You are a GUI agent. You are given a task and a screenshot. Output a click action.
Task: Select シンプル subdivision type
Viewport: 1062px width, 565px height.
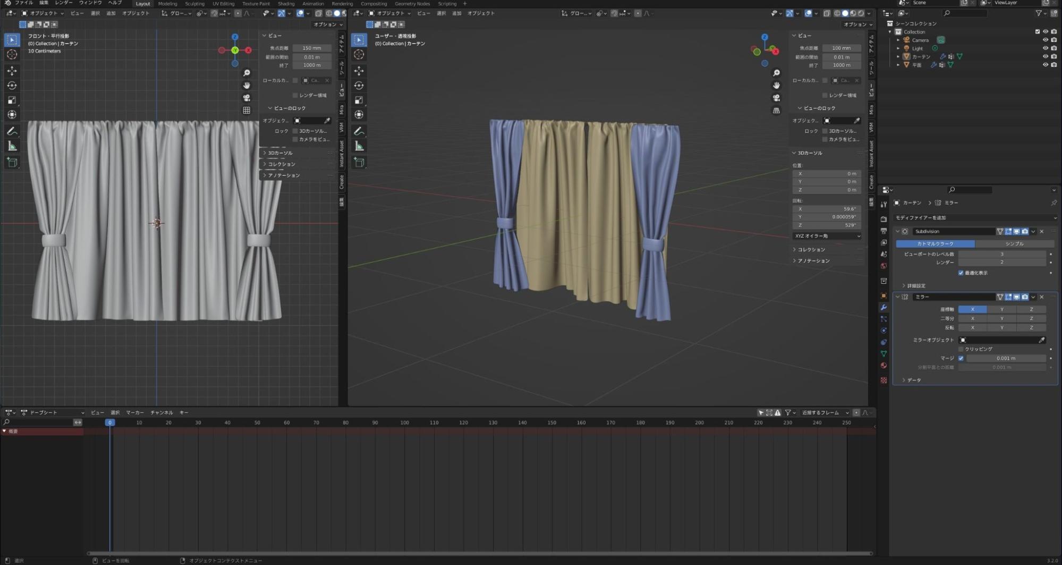(x=1014, y=244)
